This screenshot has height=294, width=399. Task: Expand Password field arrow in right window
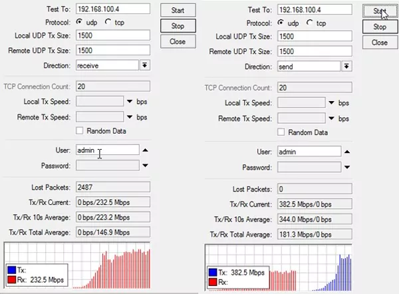point(347,167)
